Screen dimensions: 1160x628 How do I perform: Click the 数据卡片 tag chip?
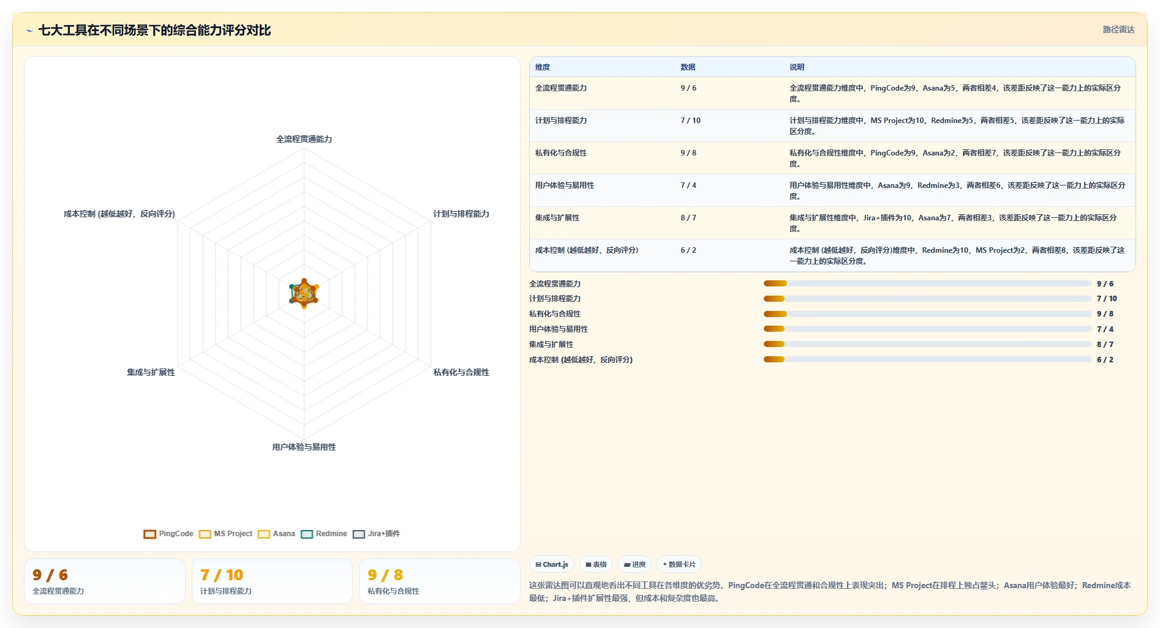[x=679, y=564]
